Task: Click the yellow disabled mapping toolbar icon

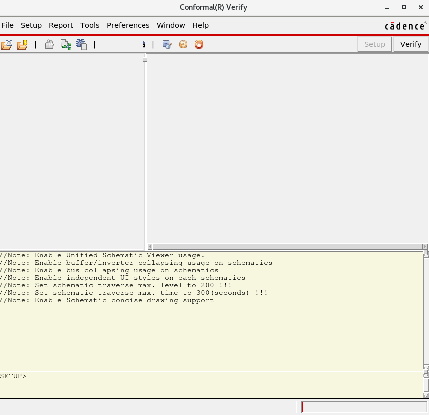Action: [x=108, y=44]
